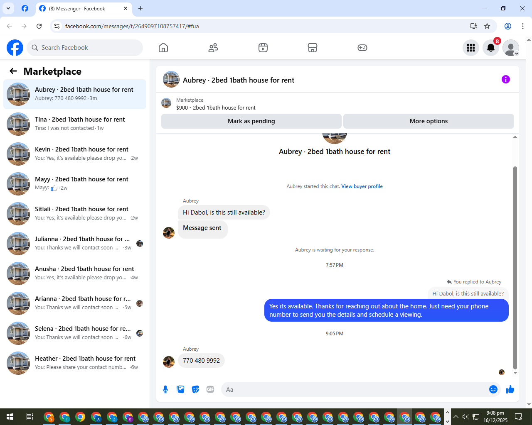Viewport: 532px width, 425px height.
Task: Open the notifications bell
Action: (491, 48)
